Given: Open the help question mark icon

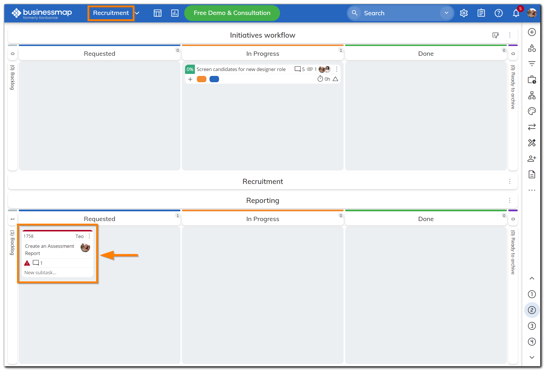Looking at the screenshot, I should click(499, 13).
